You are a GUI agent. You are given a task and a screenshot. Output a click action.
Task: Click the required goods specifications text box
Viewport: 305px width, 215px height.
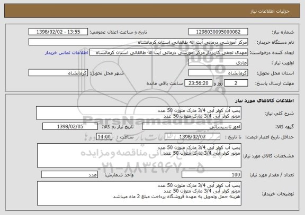[139, 156]
